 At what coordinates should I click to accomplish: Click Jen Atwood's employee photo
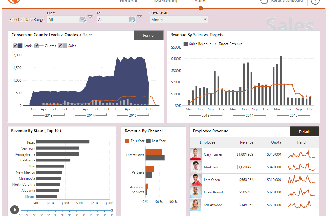(x=196, y=205)
